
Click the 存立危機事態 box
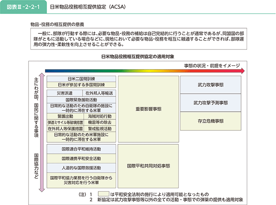coord(211,121)
